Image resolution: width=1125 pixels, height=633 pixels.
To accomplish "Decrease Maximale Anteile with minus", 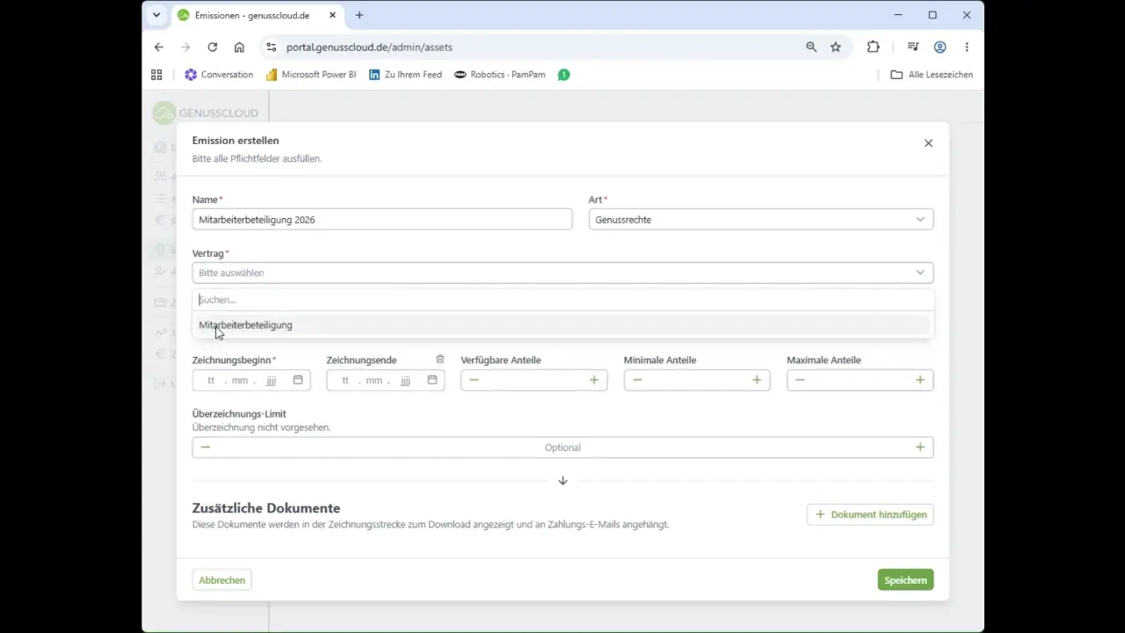I will click(x=800, y=381).
